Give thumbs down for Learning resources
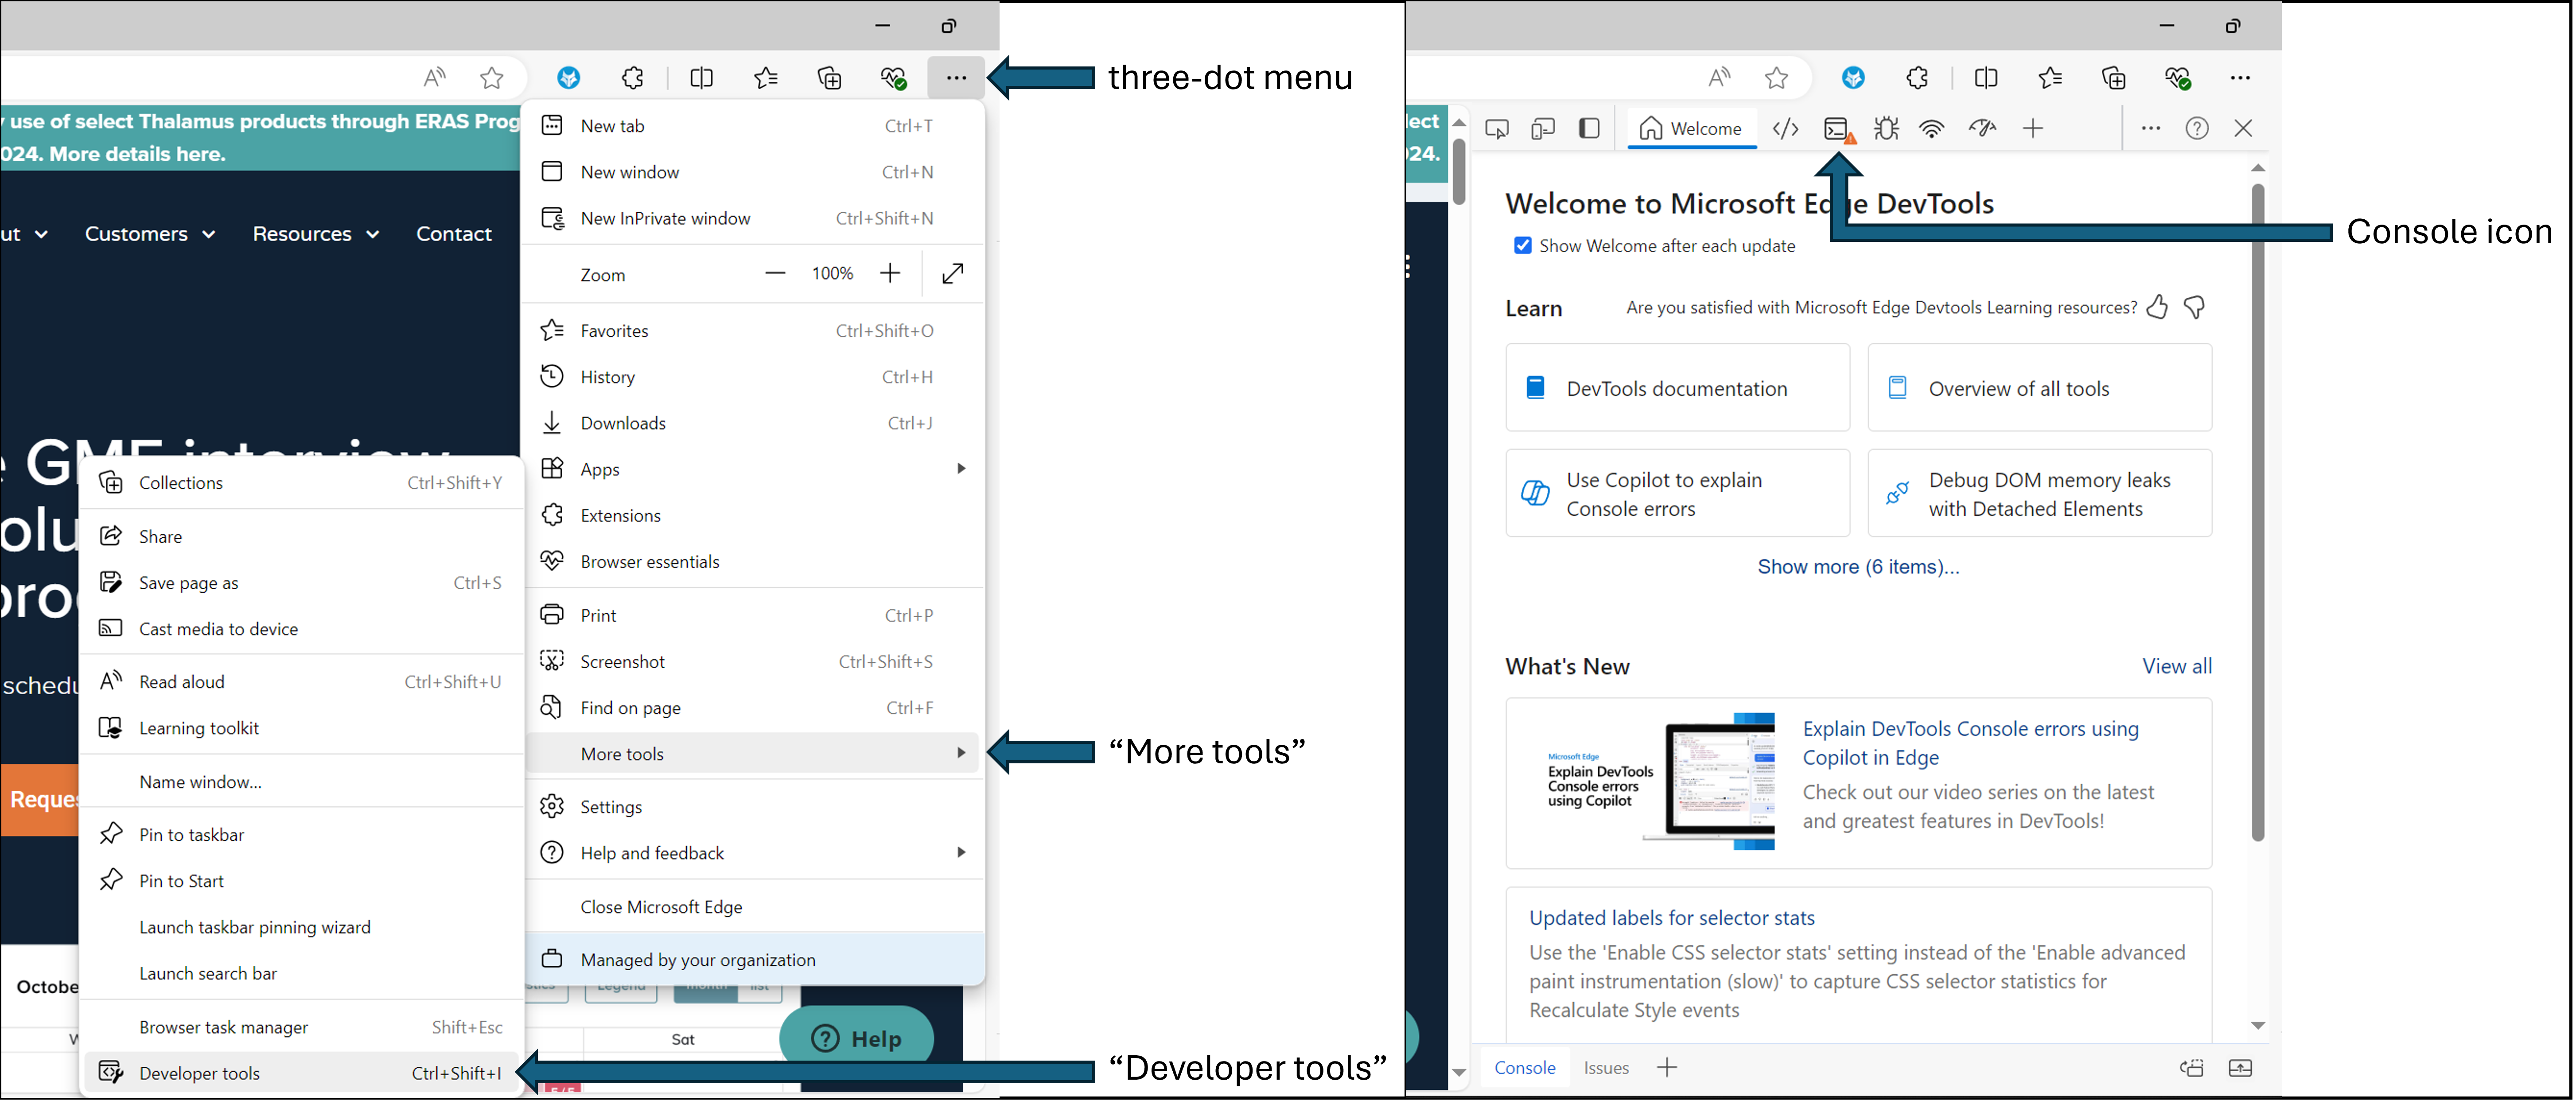 pyautogui.click(x=2195, y=307)
